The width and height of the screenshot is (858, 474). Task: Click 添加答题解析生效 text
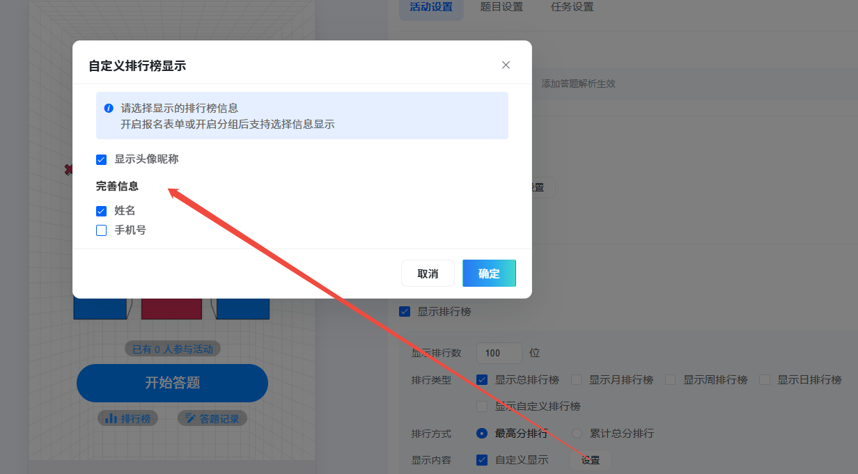pos(578,84)
